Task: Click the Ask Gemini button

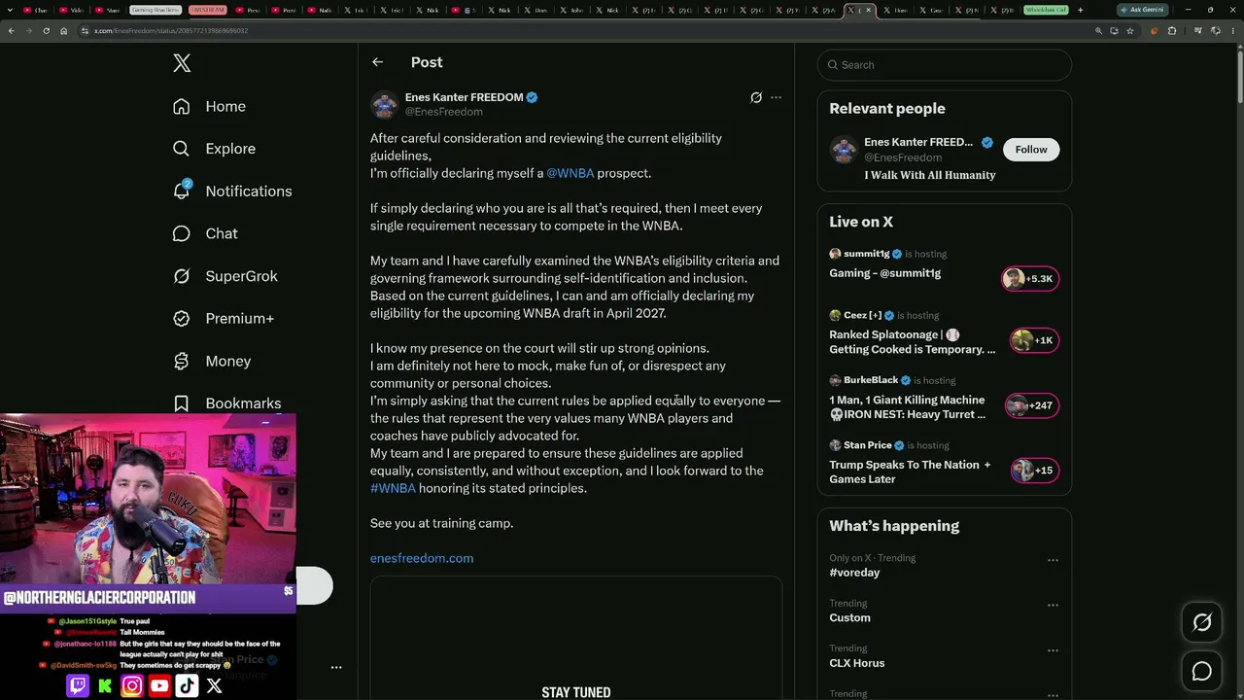Action: (x=1141, y=10)
